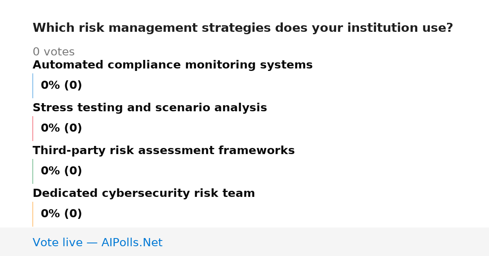The height and width of the screenshot is (256, 489).
Task: Click the red result bar for Stress testing
Action: click(x=33, y=128)
